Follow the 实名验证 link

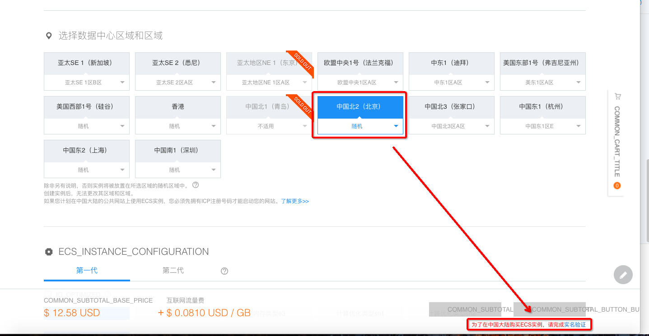pos(575,324)
